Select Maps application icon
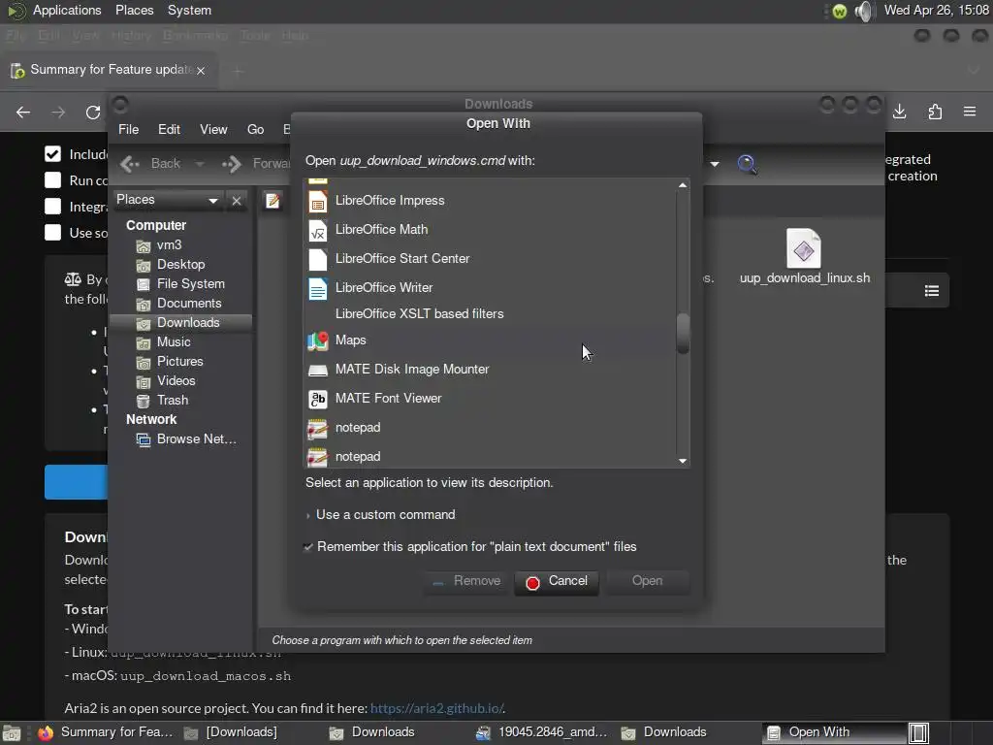993x745 pixels. click(x=318, y=340)
